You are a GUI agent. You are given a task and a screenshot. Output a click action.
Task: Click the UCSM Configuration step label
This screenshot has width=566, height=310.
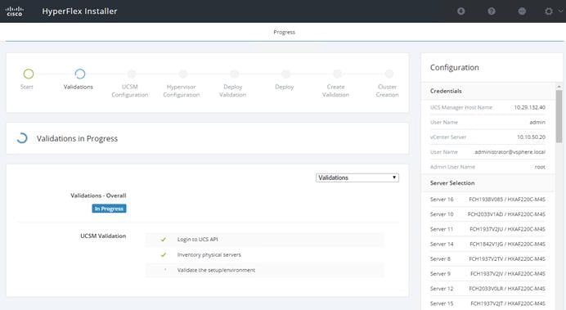pos(130,91)
